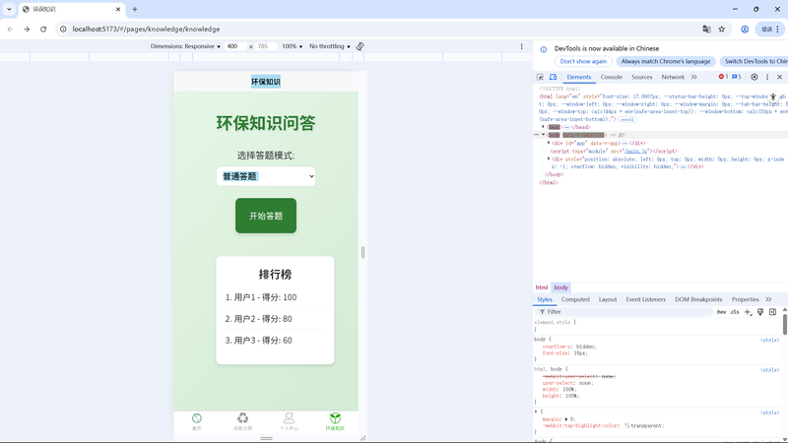Open the answer mode dropdown 普通答题
This screenshot has width=788, height=443.
266,176
